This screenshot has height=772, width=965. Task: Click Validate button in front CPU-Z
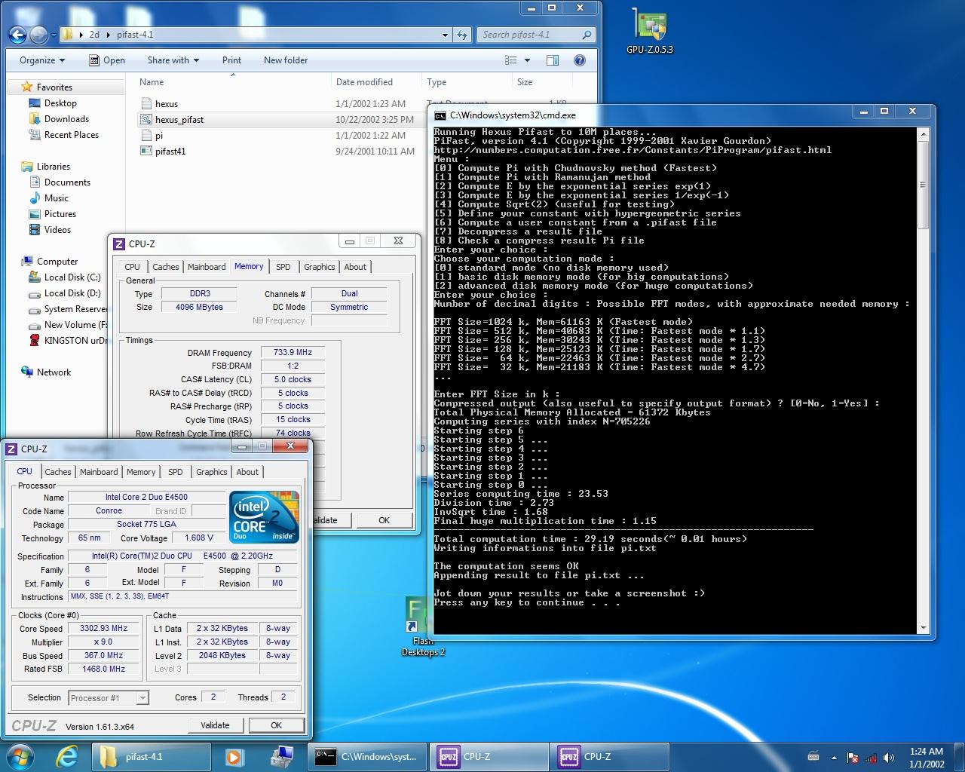point(215,725)
